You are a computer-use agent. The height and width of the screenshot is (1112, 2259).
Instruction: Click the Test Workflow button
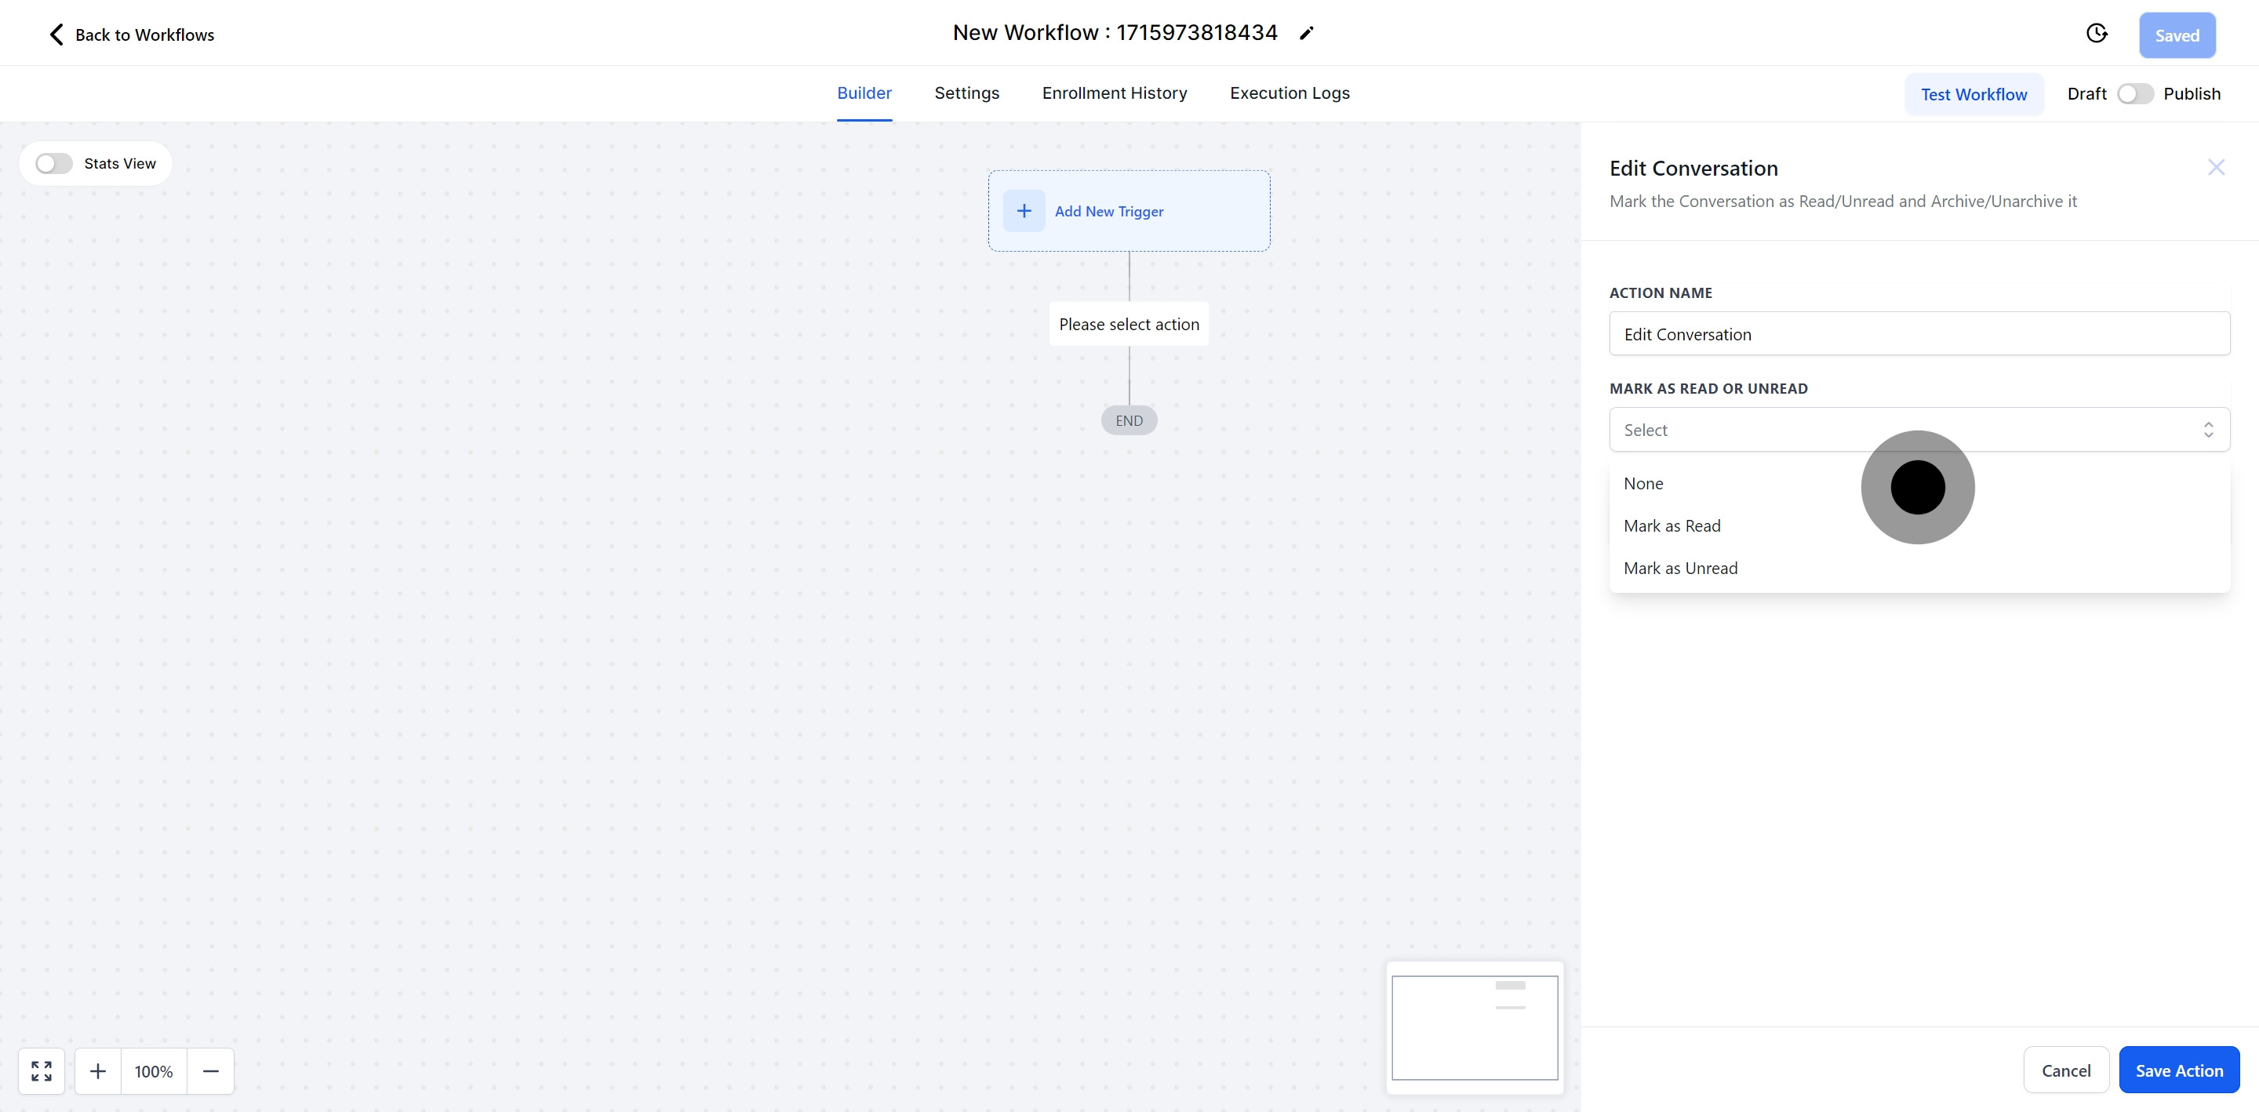click(x=1973, y=95)
